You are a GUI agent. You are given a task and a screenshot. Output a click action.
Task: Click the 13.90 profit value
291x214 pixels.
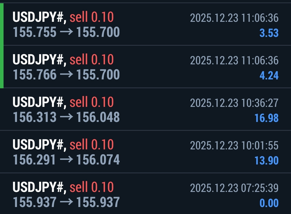[x=266, y=160]
